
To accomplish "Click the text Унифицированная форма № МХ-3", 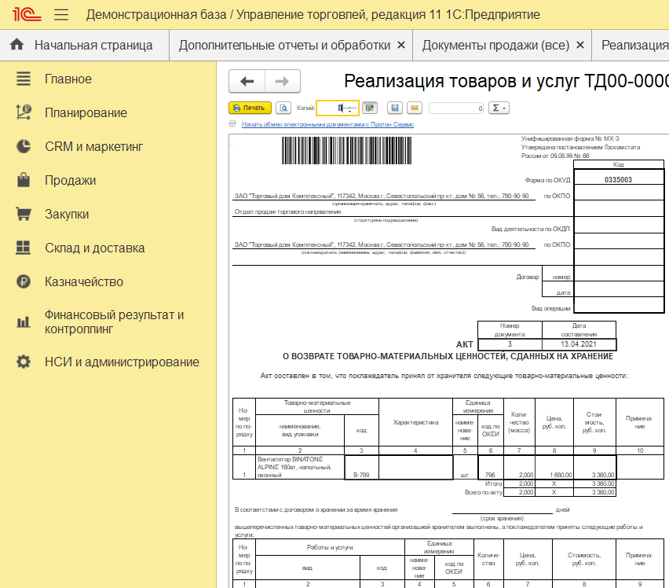I will [x=570, y=139].
